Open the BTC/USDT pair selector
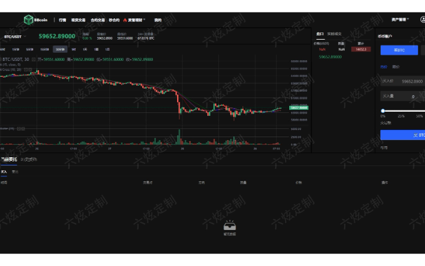The image size is (425, 266). (x=15, y=37)
